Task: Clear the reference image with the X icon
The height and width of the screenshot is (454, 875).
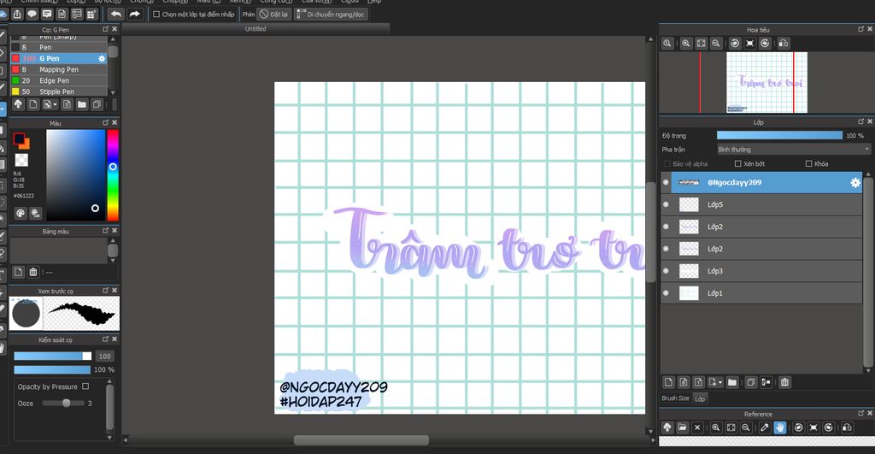Action: (697, 427)
